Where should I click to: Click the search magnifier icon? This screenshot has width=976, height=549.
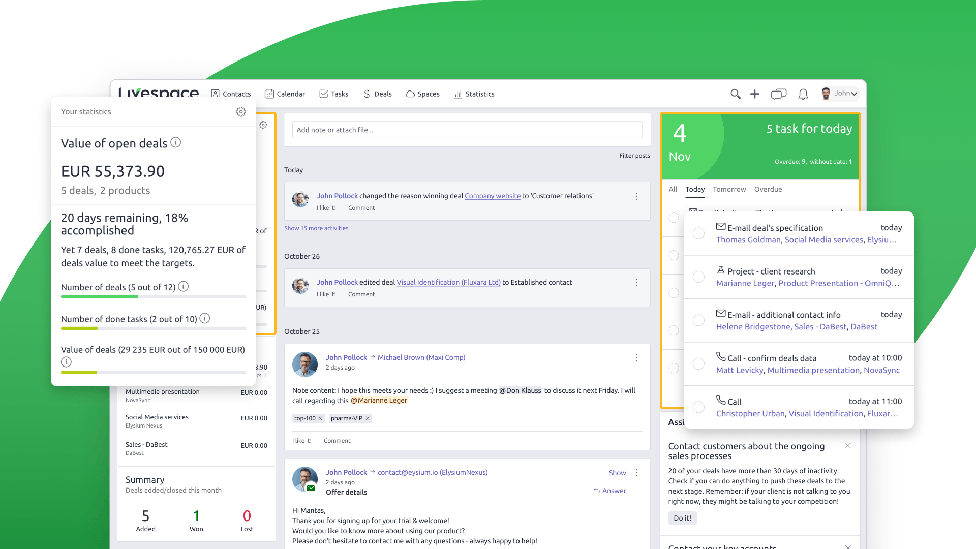coord(735,94)
